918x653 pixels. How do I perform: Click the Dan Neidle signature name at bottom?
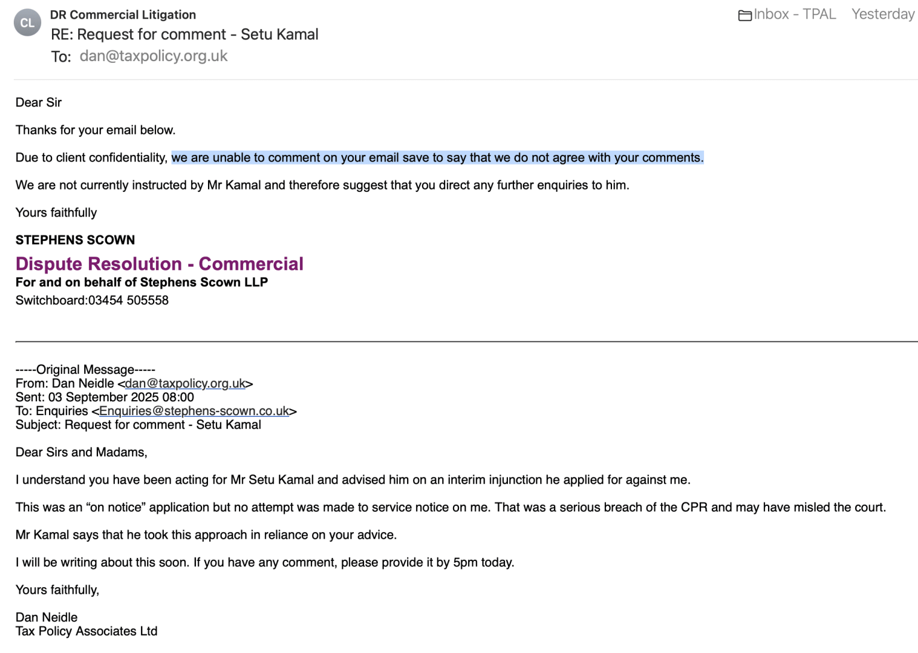click(47, 617)
